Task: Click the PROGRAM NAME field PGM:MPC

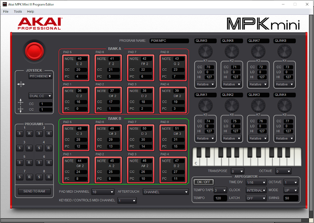Action: click(x=169, y=41)
